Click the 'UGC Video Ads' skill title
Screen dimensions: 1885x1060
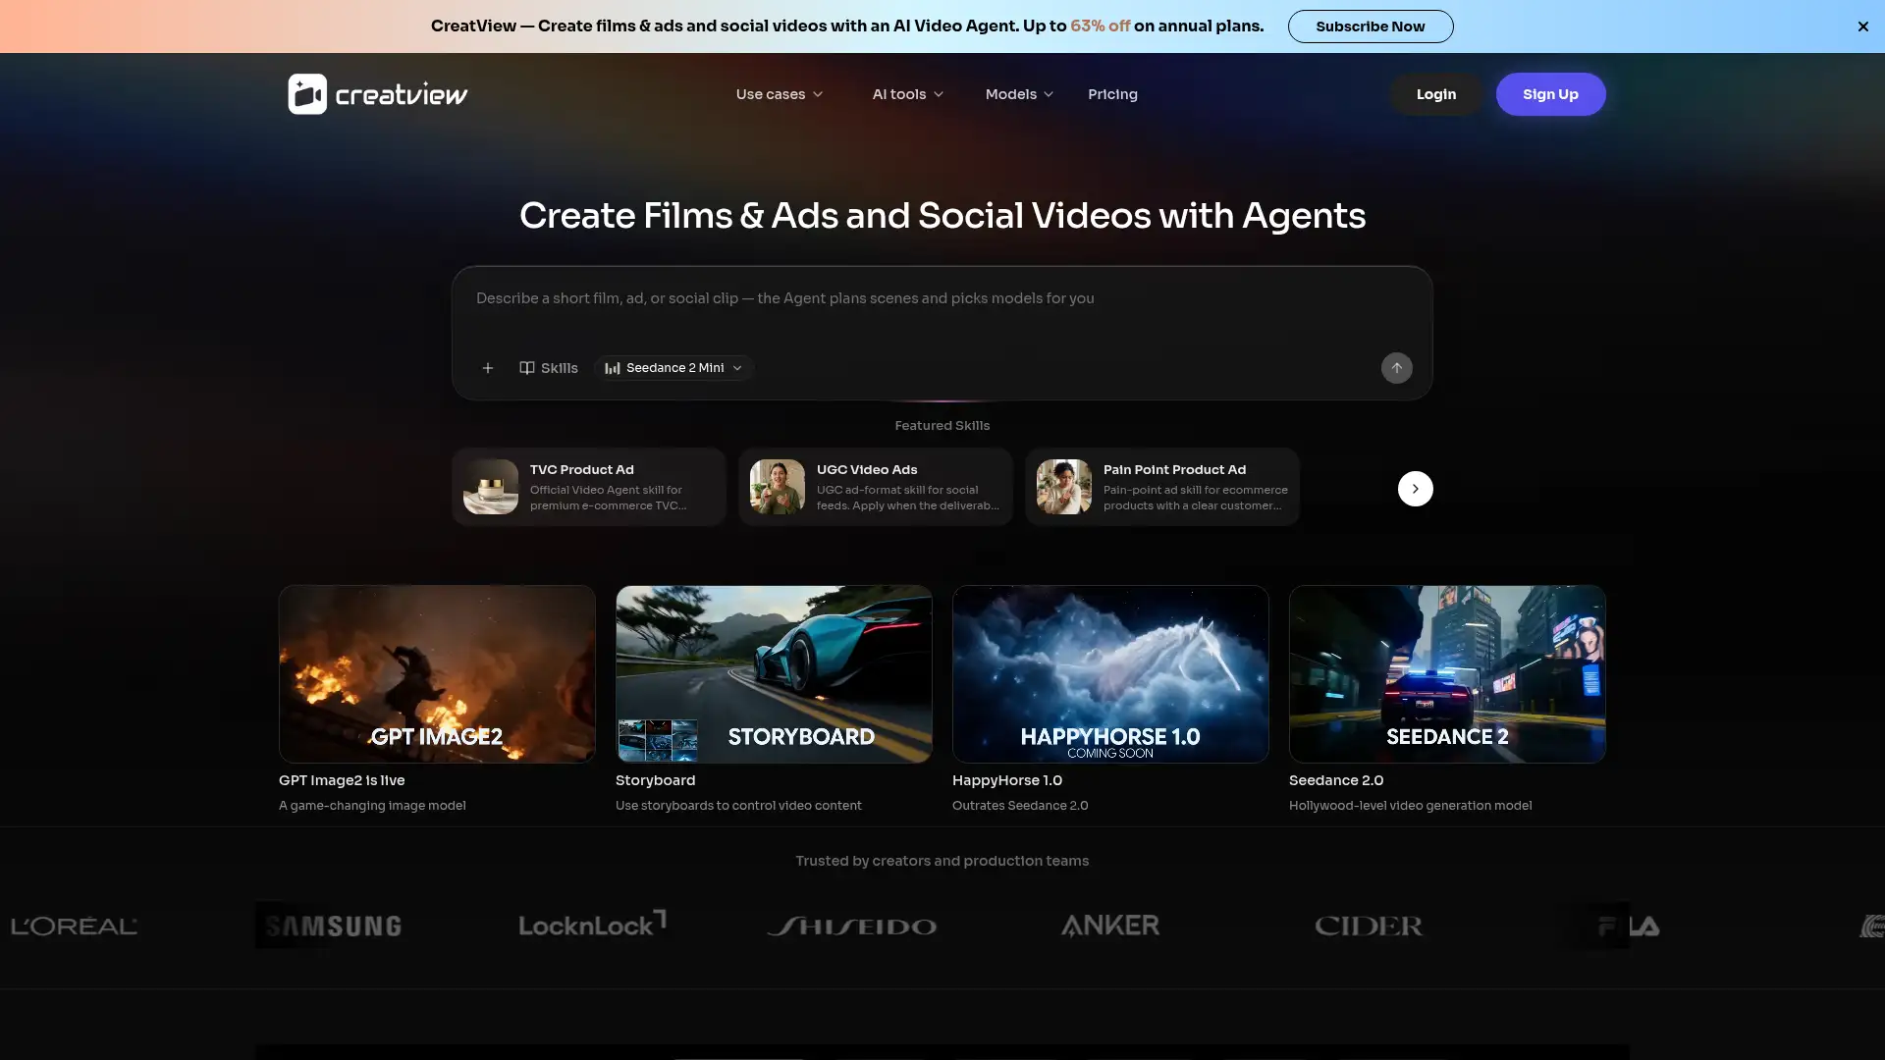(x=867, y=470)
